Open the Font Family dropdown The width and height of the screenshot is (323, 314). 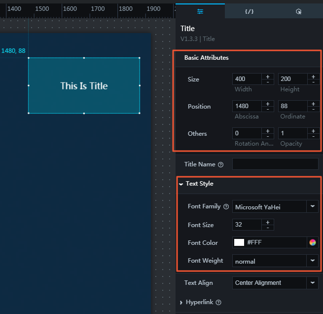[275, 206]
